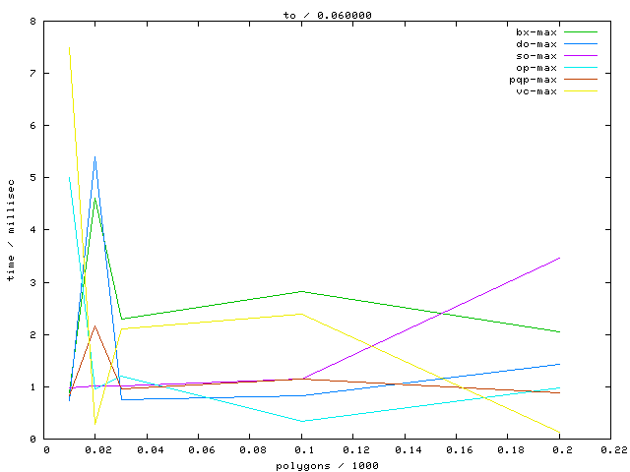Viewport: 630px width, 472px height.
Task: Select the purple line's endpoint at x 0.2
Action: (560, 258)
